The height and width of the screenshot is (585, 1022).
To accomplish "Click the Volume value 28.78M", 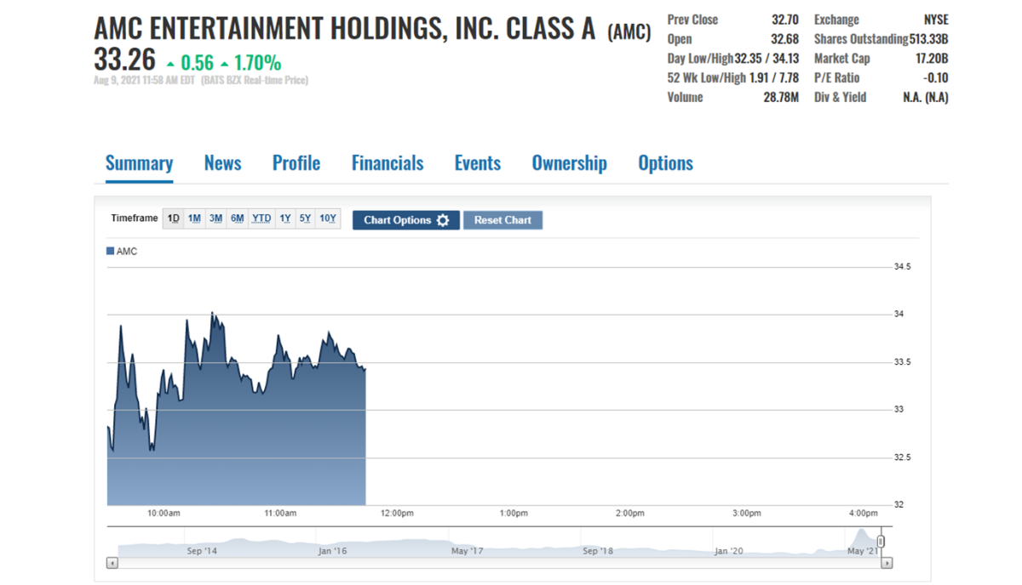I will click(781, 98).
